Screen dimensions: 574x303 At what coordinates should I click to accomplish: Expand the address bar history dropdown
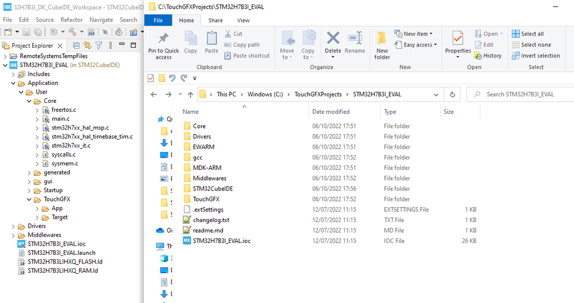(436, 95)
